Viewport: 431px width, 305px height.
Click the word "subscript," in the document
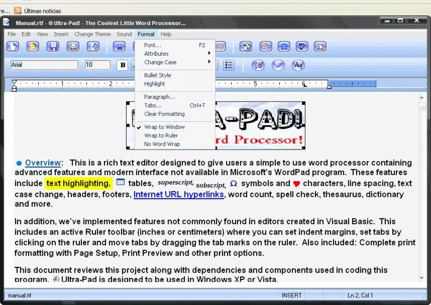click(211, 185)
